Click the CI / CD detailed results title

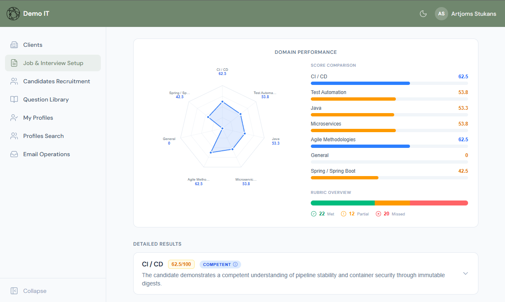tap(152, 264)
